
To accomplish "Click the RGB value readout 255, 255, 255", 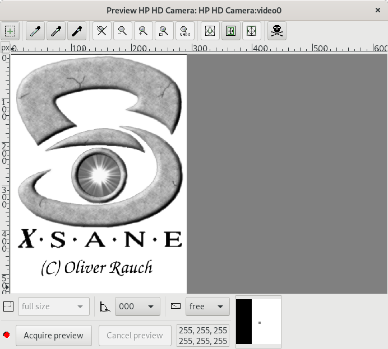I will [203, 336].
